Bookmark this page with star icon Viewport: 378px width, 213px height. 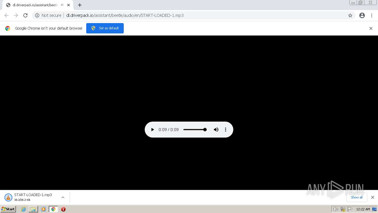(350, 15)
